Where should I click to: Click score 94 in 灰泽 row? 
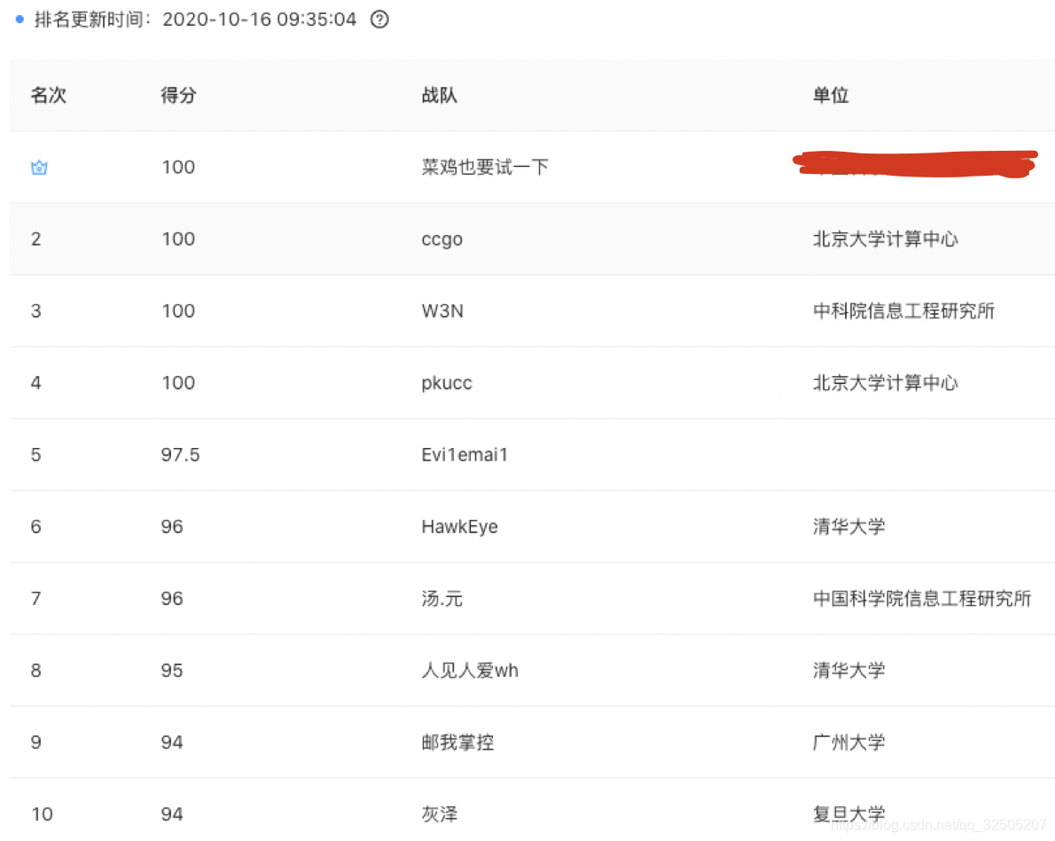(x=172, y=814)
